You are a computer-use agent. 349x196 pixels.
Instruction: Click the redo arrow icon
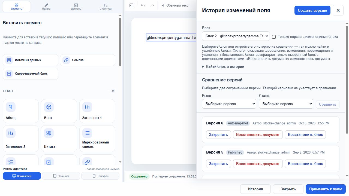click(x=152, y=5)
